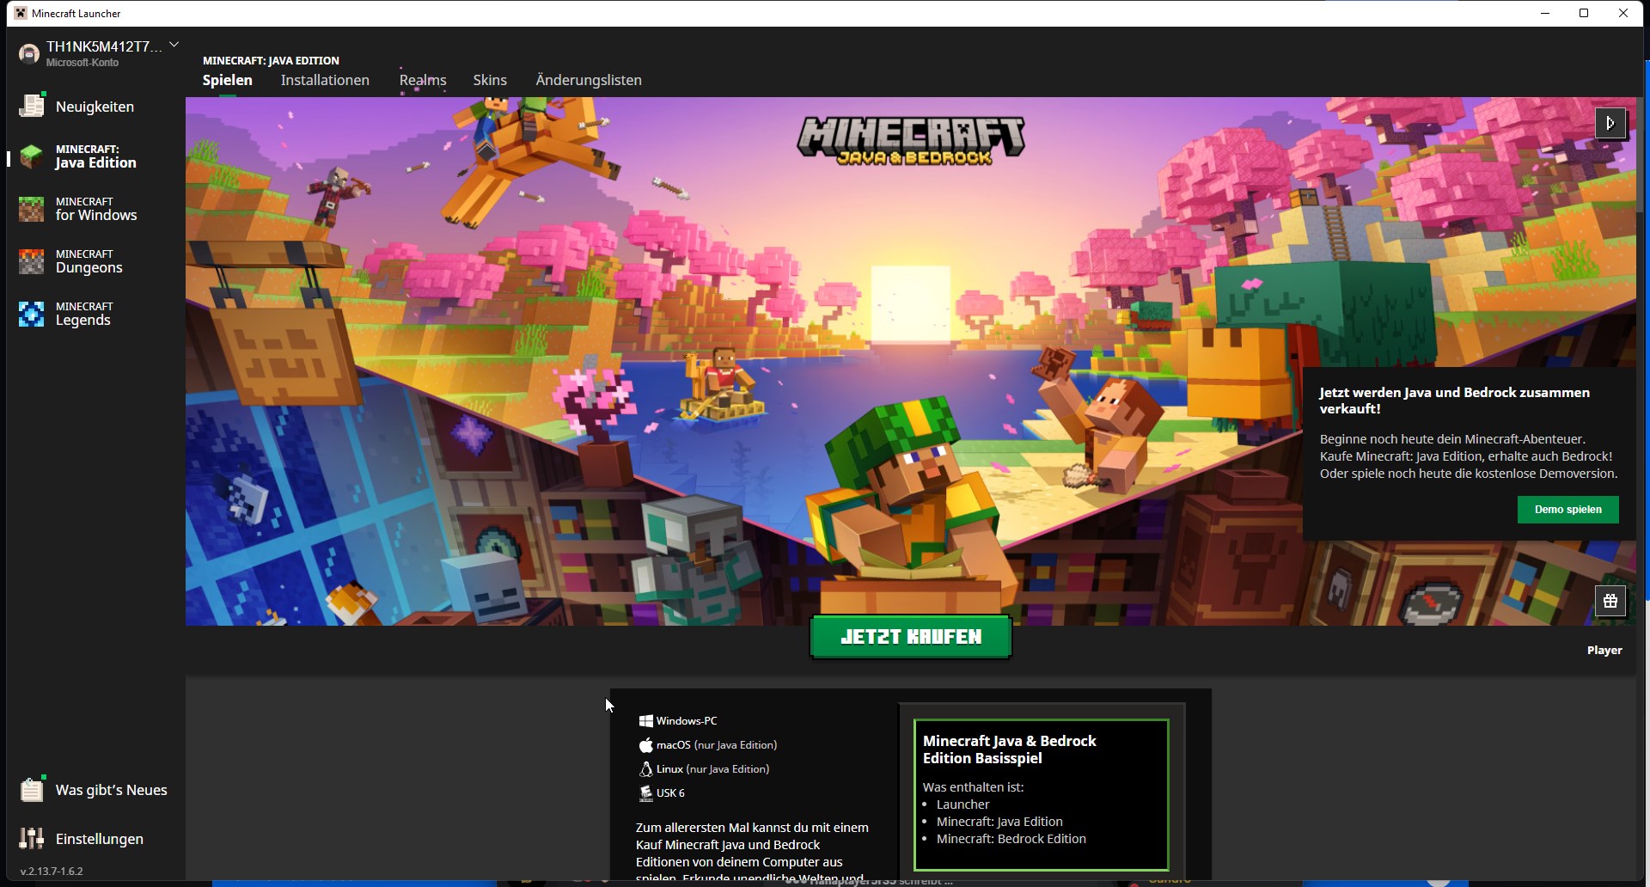Image resolution: width=1650 pixels, height=887 pixels.
Task: Select Minecraft Java Edition grass block icon
Action: (32, 156)
